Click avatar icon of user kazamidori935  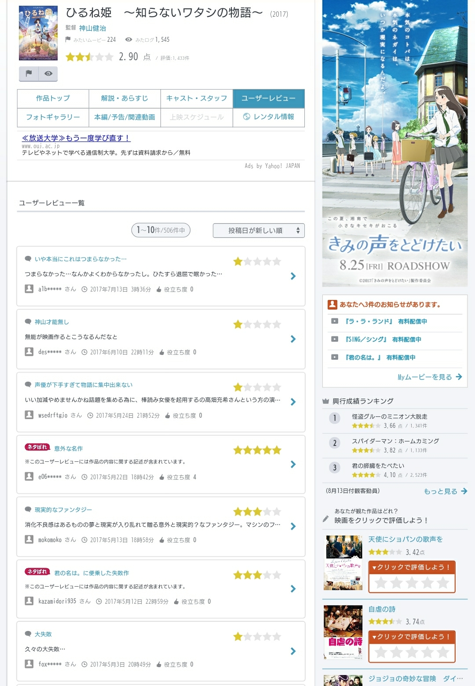(x=29, y=601)
